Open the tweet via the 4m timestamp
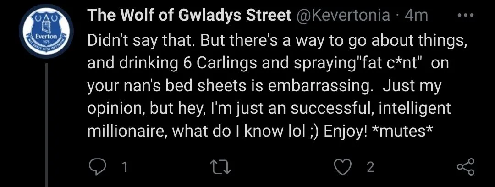Viewport: 495px width, 187px height. 417,16
